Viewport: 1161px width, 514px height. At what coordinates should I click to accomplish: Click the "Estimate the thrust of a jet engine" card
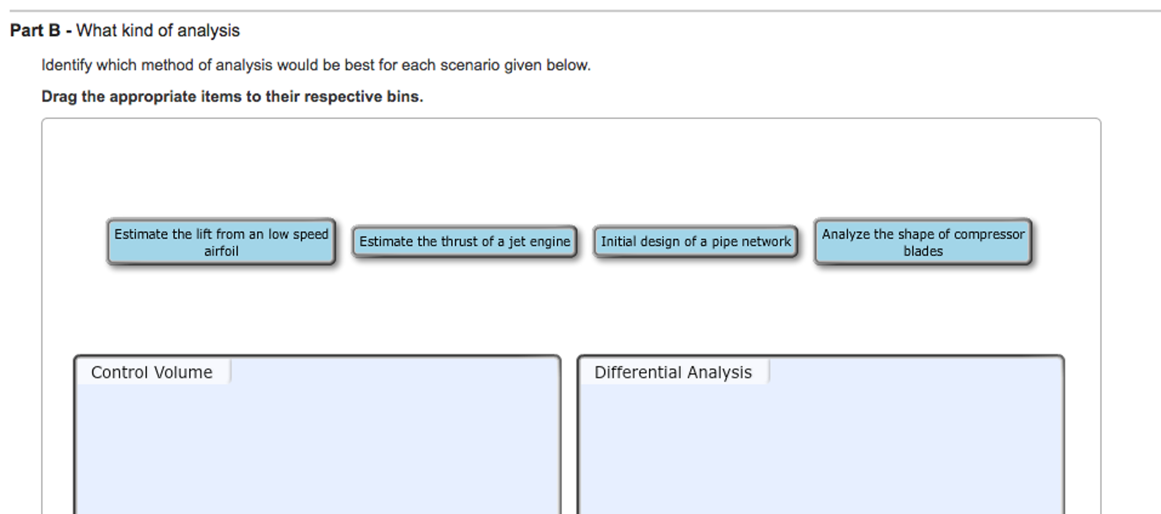(464, 242)
